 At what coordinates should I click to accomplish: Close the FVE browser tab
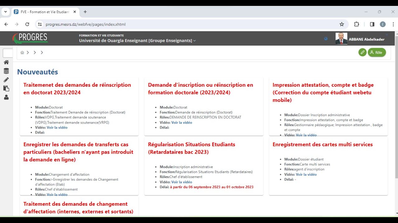[75, 12]
